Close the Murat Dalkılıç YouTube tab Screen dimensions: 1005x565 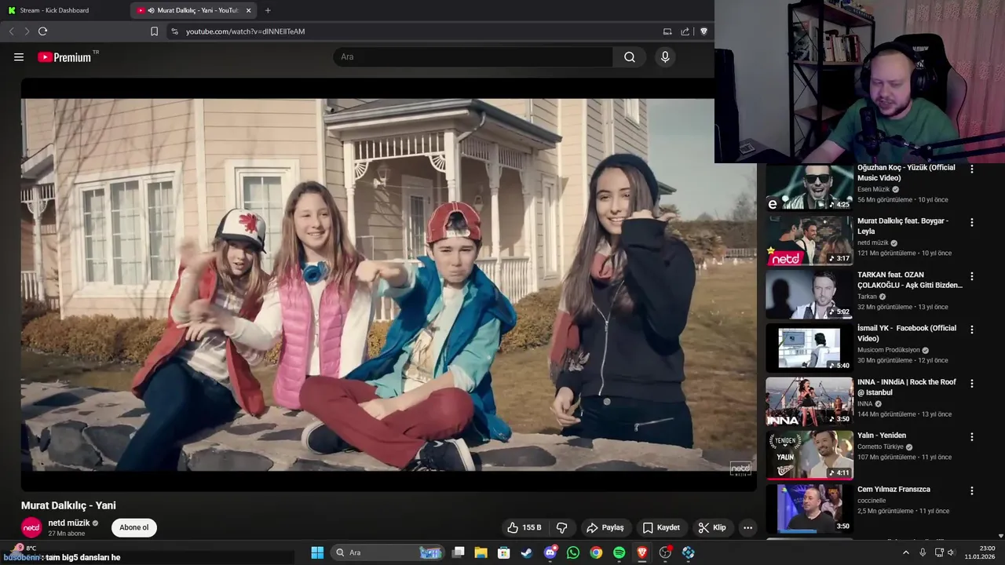point(248,10)
